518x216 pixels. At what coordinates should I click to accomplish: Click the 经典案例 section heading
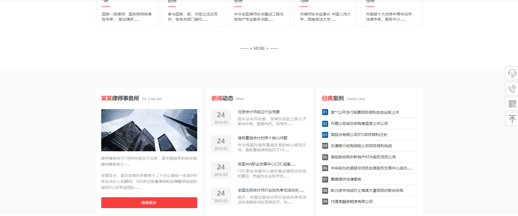pyautogui.click(x=333, y=98)
